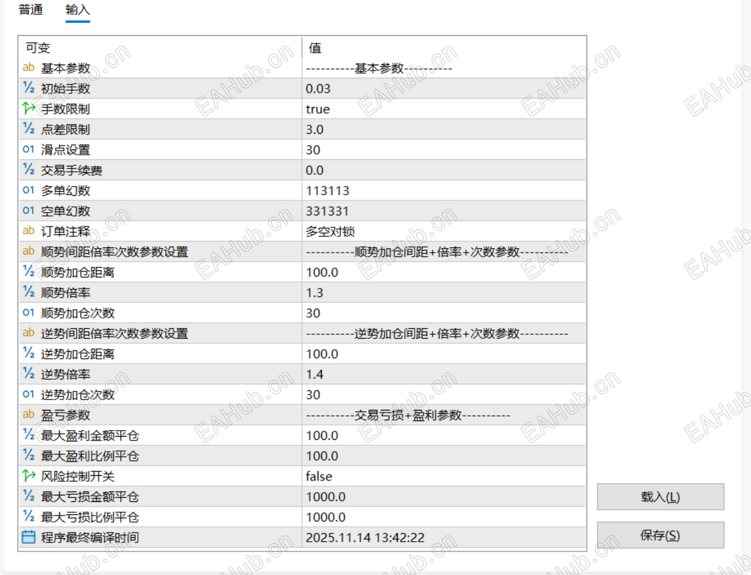Select the 交易手续费 value 0.0
The width and height of the screenshot is (751, 575).
(315, 170)
